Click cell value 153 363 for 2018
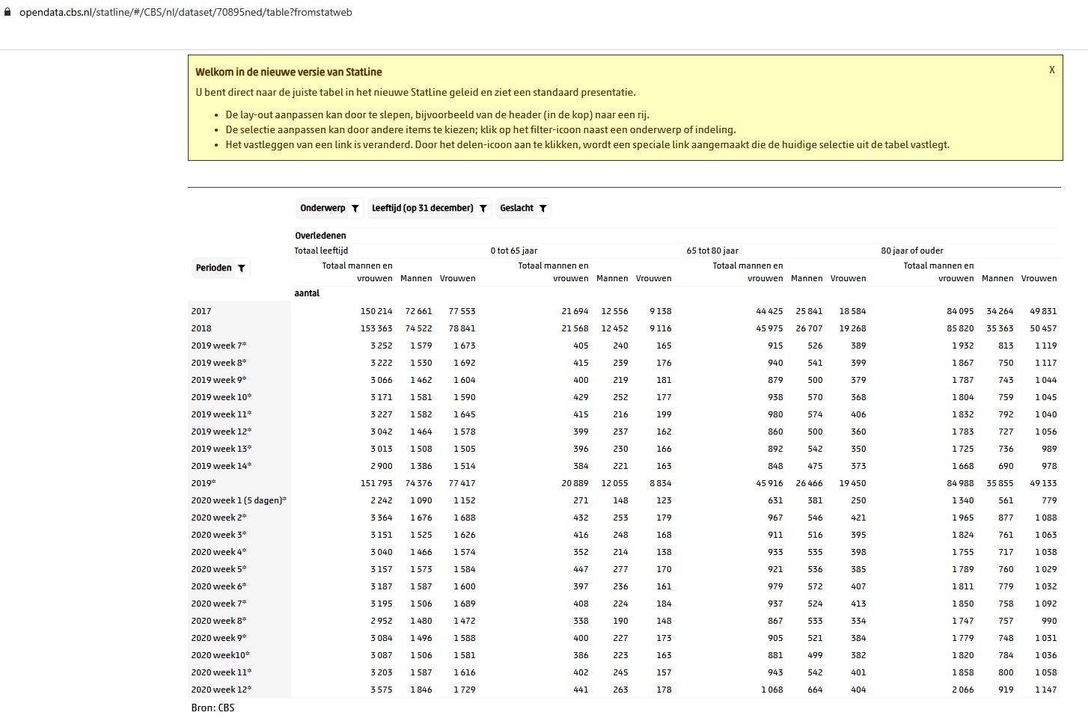Viewport: 1088px width, 718px height. tap(376, 328)
